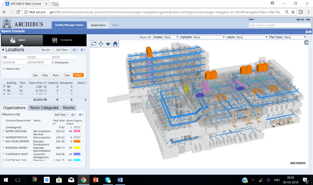Tick the Unassigned checkbox
This screenshot has width=313, height=185.
point(53,62)
